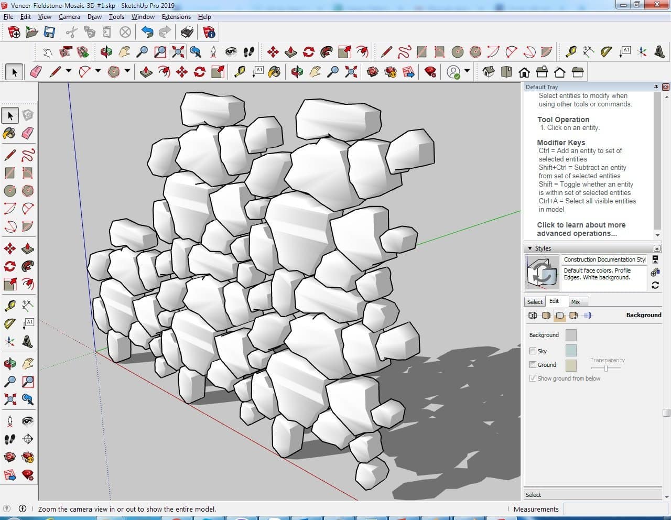Click the Save file icon
671x520 pixels.
[49, 32]
